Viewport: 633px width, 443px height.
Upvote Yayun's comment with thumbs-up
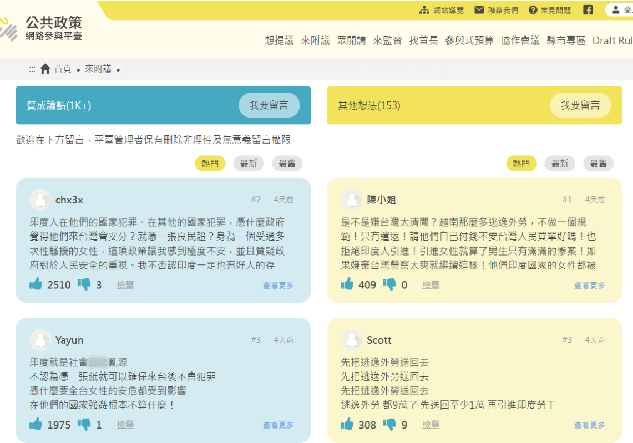(x=36, y=425)
